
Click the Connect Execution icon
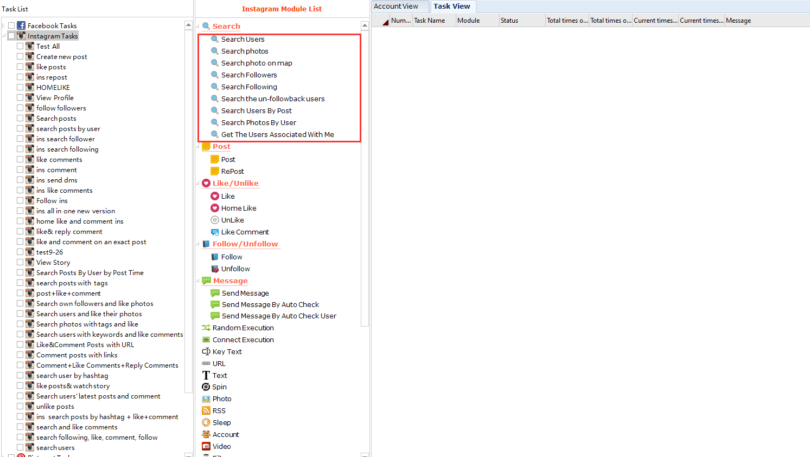pyautogui.click(x=206, y=340)
